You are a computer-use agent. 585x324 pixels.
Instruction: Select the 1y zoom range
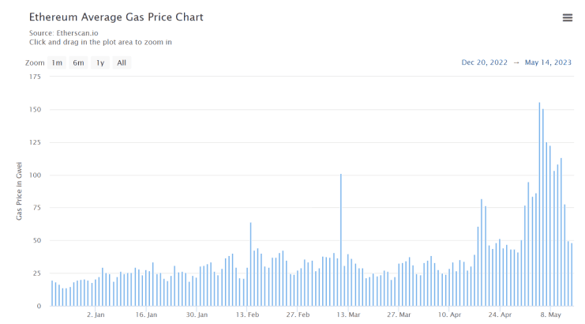pyautogui.click(x=100, y=62)
